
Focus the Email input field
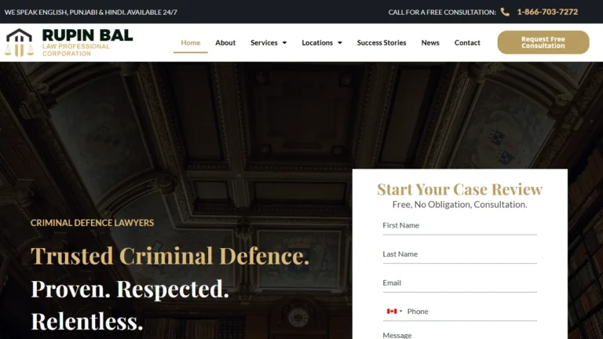point(459,283)
